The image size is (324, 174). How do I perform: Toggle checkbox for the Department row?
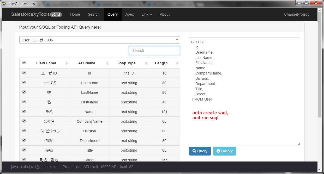tap(24, 140)
